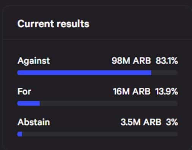The image size is (192, 150).
Task: Click unfilled gray part of Abstain bar
Action: (100, 134)
